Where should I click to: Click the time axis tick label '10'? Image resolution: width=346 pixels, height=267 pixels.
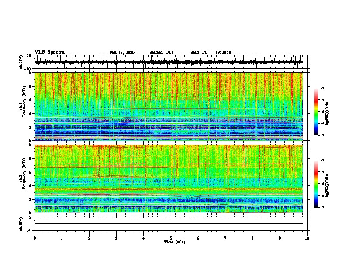pyautogui.click(x=307, y=238)
